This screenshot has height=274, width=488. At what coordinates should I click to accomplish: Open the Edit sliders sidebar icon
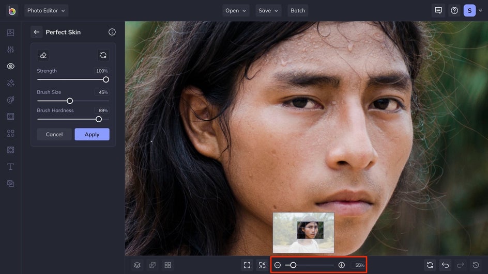coord(10,50)
